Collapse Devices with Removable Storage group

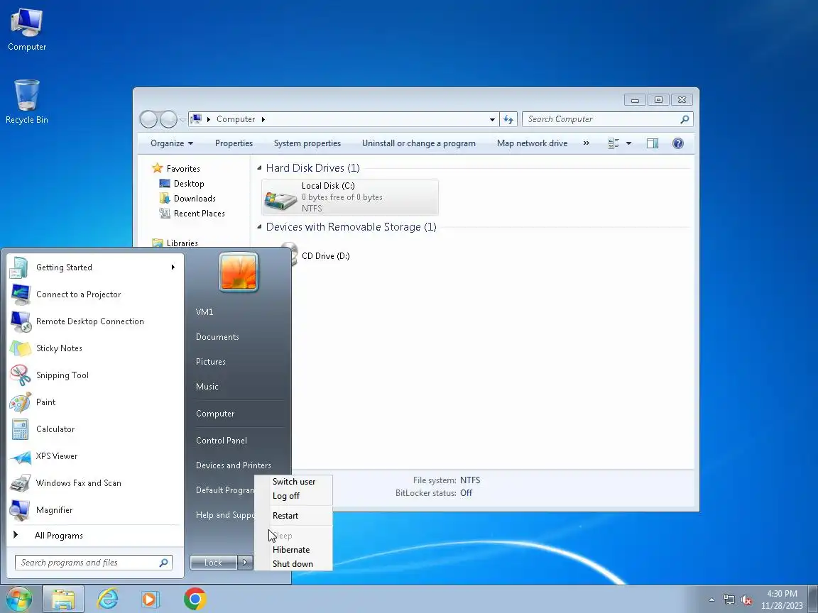[260, 227]
